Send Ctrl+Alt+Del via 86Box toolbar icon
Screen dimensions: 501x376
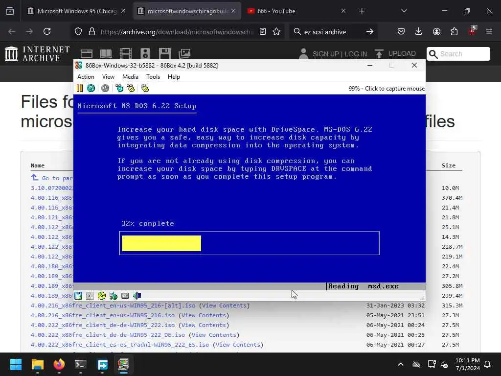[x=119, y=88]
